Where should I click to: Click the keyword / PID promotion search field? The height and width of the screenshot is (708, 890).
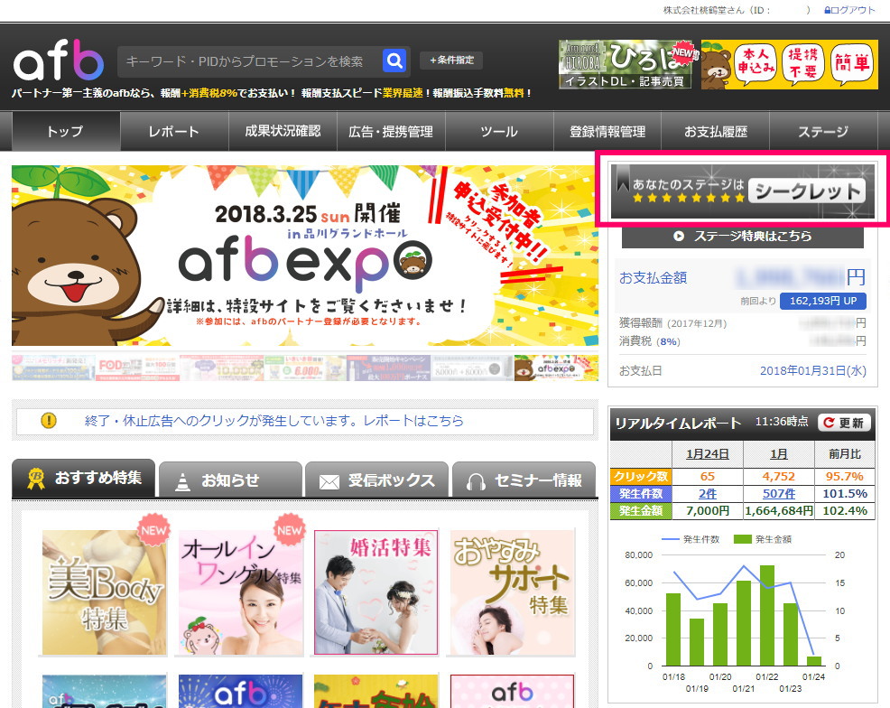(x=248, y=61)
